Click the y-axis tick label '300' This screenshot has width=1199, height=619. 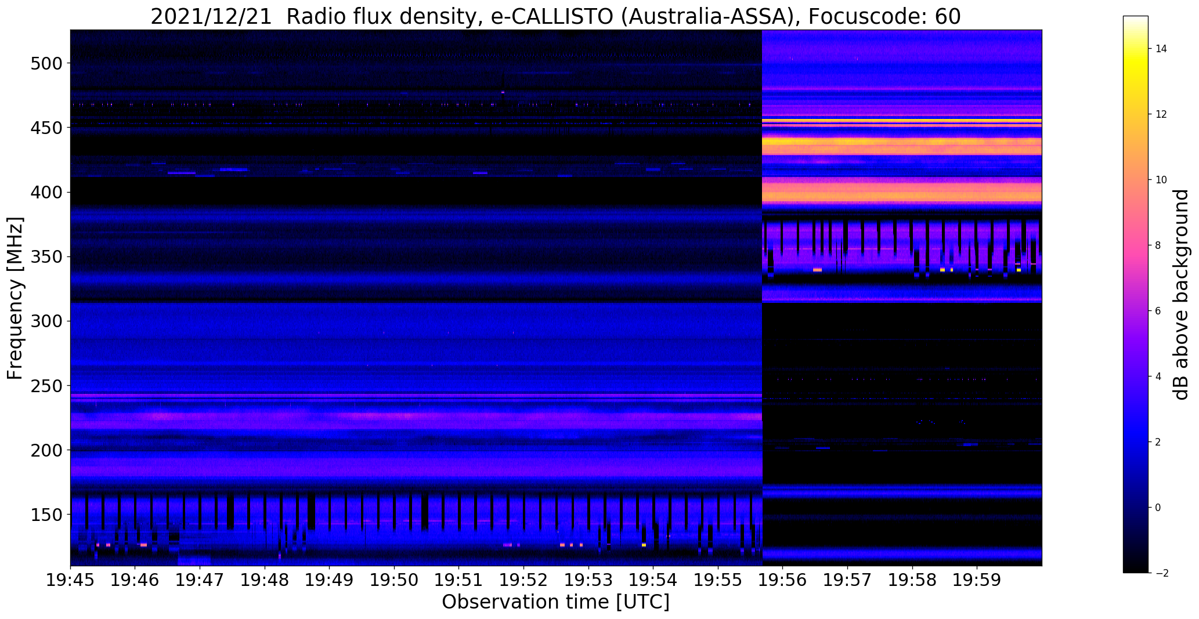click(x=46, y=321)
